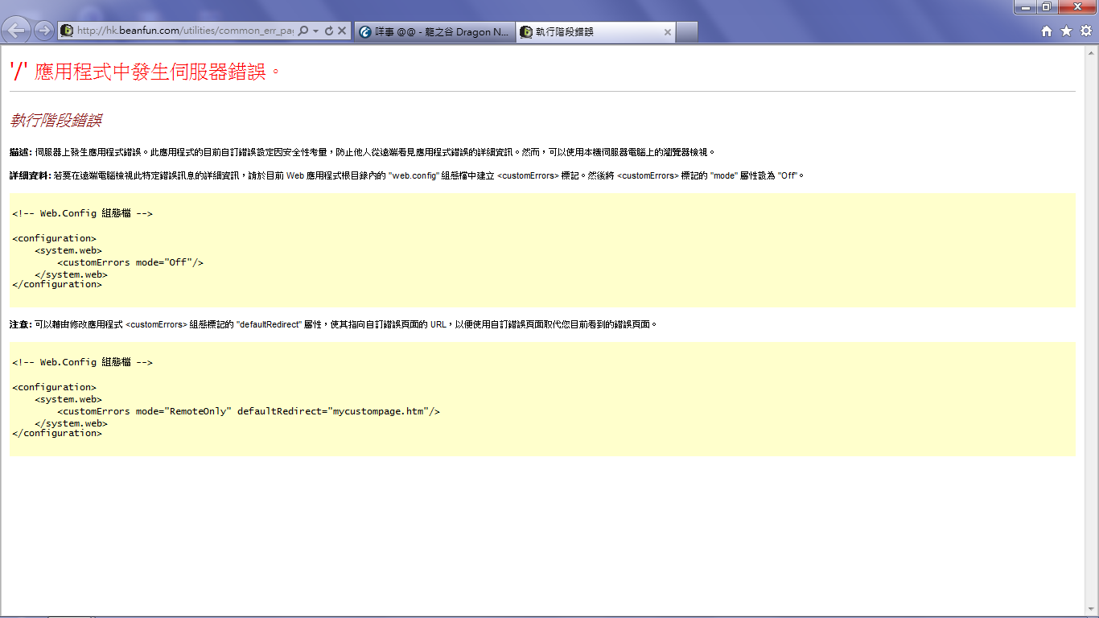Close the 執行階段錯誤 tab

[667, 32]
